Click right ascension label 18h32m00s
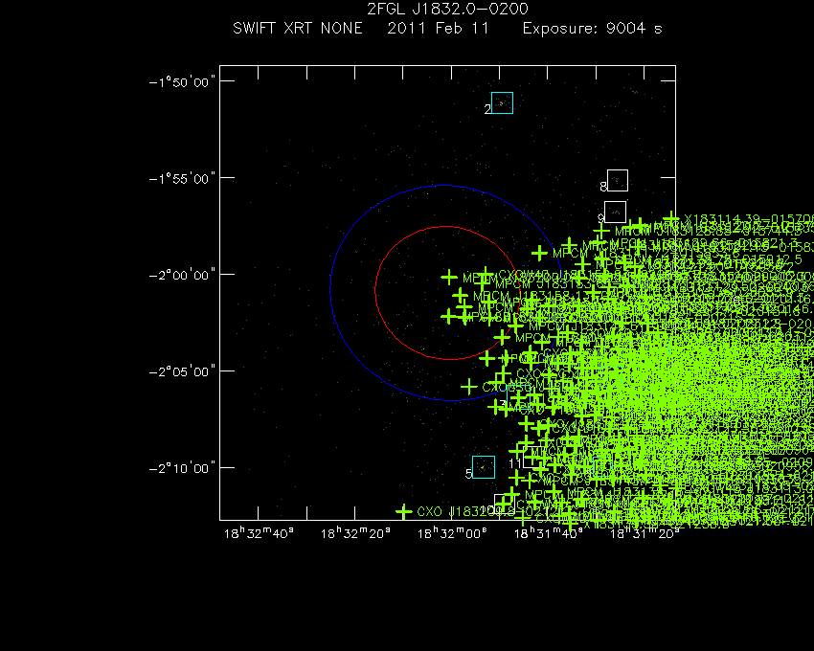The width and height of the screenshot is (814, 651). click(x=452, y=533)
